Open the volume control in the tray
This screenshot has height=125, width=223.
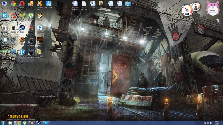(x=211, y=123)
